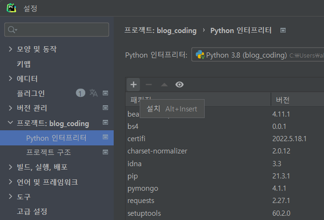The width and height of the screenshot is (324, 220).
Task: Click the Python logo in interpreter dropdown
Action: pyautogui.click(x=200, y=55)
